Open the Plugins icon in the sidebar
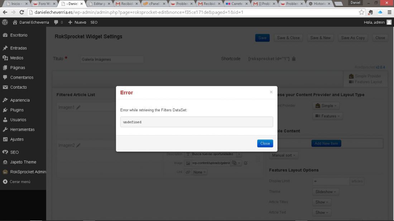 (x=5, y=110)
